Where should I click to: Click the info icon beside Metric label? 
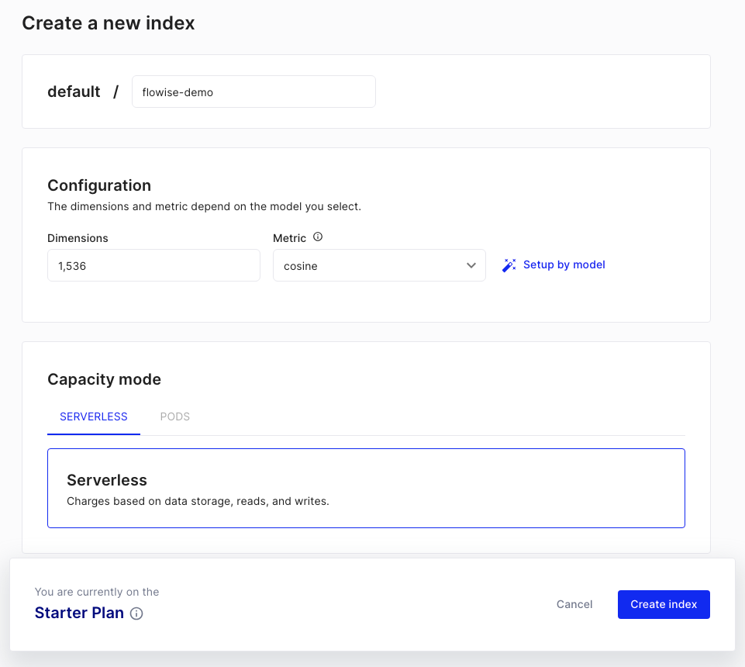pos(318,238)
